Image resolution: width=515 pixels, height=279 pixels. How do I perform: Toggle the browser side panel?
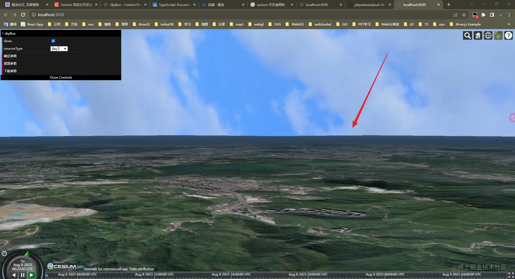(492, 15)
